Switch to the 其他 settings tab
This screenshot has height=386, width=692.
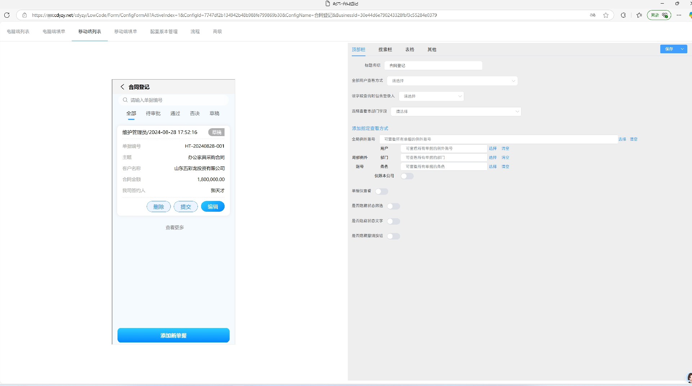click(432, 50)
